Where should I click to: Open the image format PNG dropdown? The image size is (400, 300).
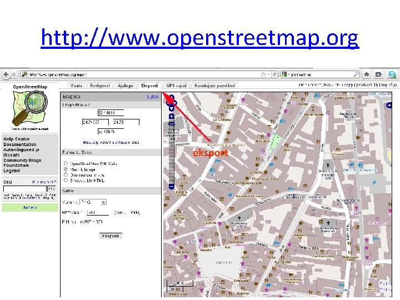93,202
